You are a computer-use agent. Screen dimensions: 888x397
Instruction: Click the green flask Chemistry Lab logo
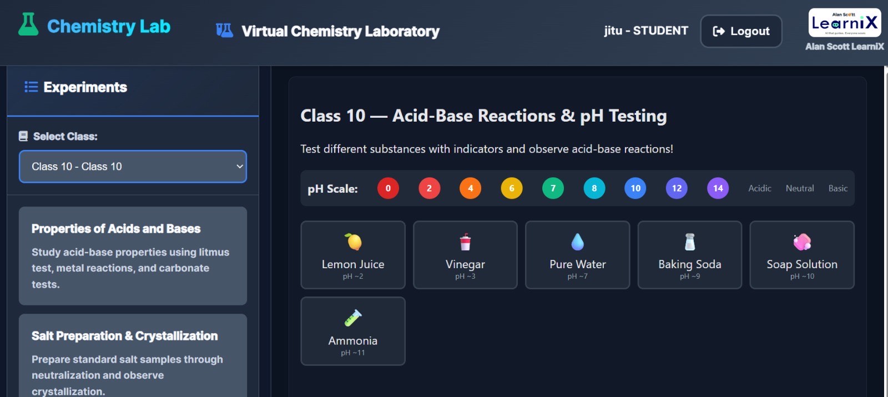tap(28, 25)
